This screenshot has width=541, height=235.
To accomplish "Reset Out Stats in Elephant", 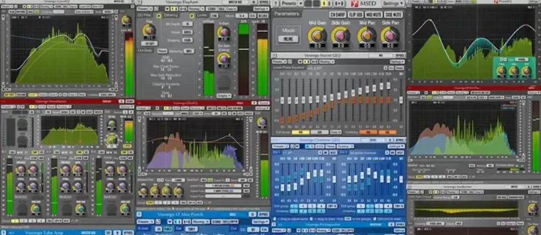I will (162, 51).
